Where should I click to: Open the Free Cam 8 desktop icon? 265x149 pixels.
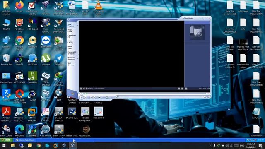click(x=99, y=113)
